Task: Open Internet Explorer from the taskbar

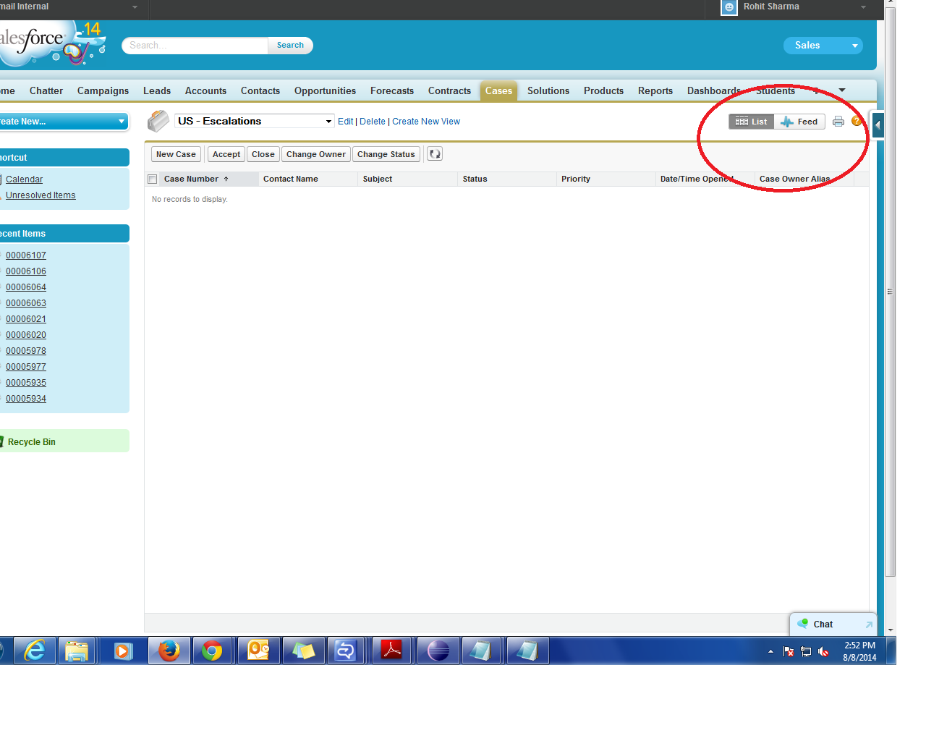Action: pyautogui.click(x=34, y=651)
